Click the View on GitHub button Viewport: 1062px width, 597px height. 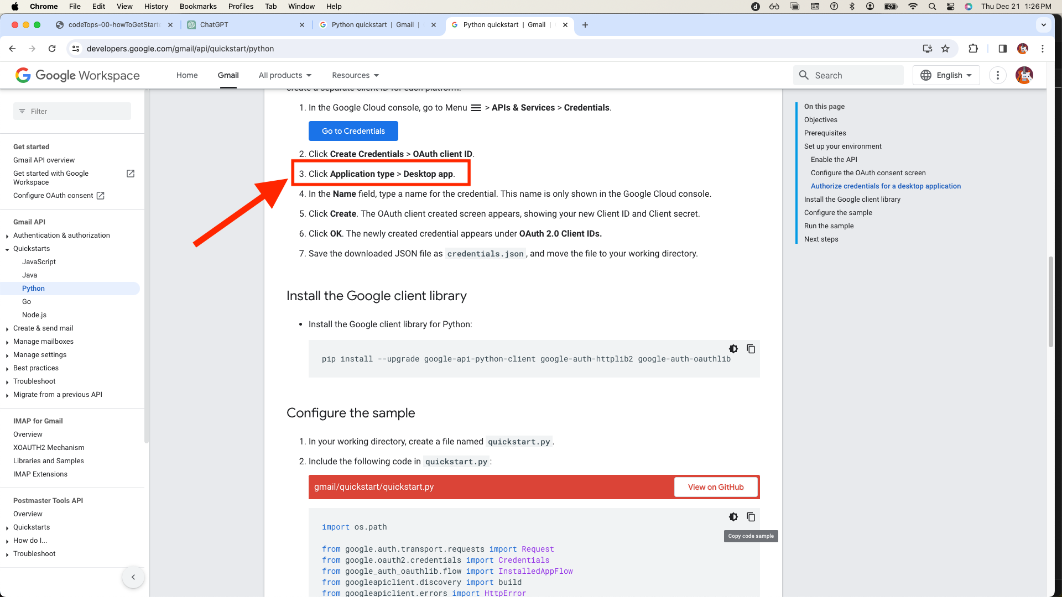pyautogui.click(x=716, y=487)
